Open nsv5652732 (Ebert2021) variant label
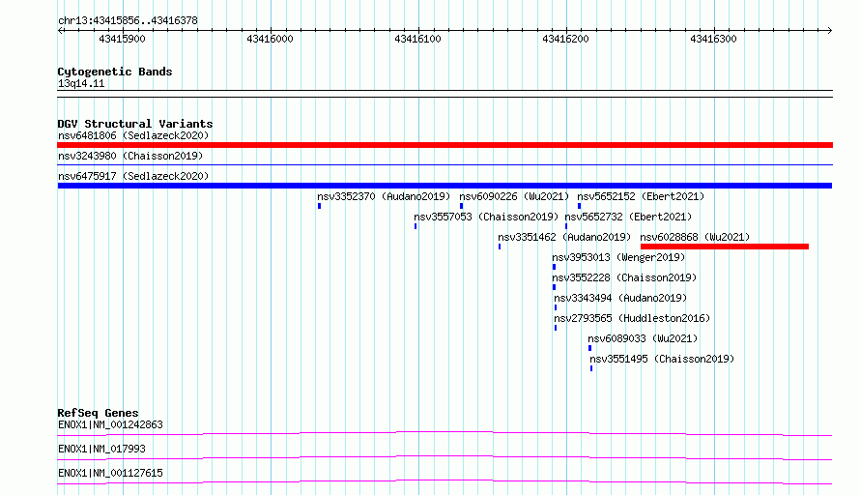Image resolution: width=860 pixels, height=495 pixels. 628,217
